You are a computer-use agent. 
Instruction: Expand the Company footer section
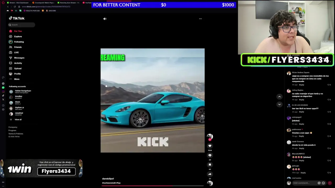click(x=13, y=127)
